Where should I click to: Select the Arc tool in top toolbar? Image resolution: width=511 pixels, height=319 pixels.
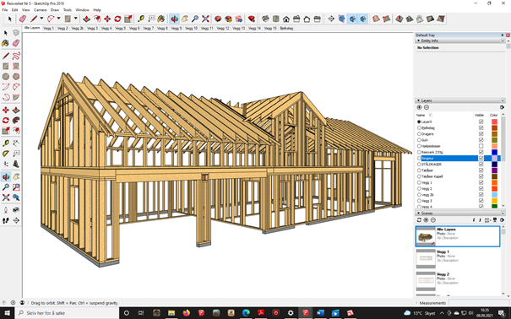point(51,19)
